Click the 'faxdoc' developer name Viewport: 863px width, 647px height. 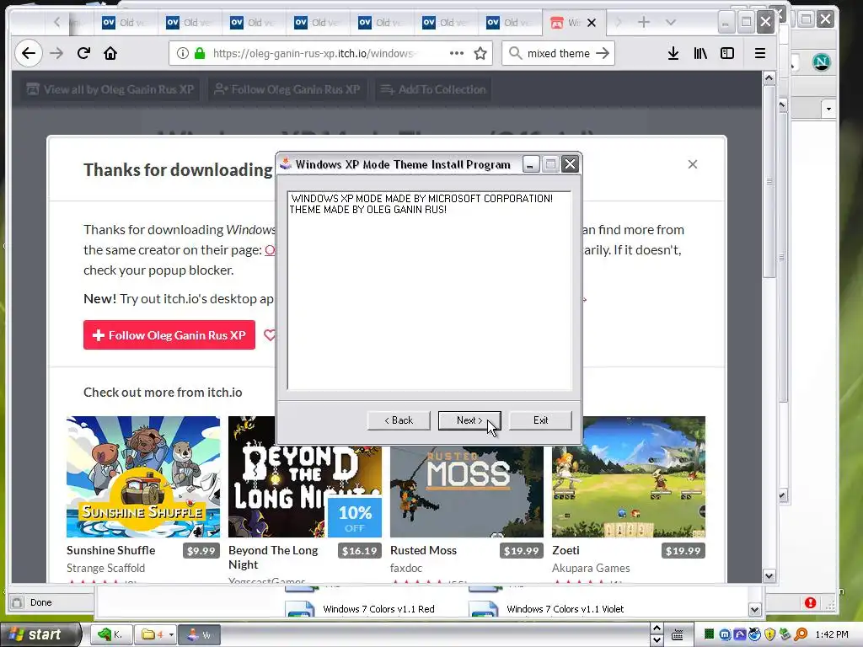[406, 568]
